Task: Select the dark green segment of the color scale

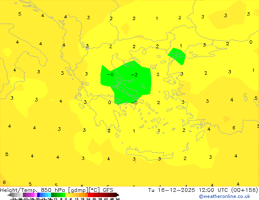Action: pyautogui.click(x=55, y=195)
